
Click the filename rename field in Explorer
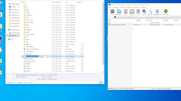36,56
